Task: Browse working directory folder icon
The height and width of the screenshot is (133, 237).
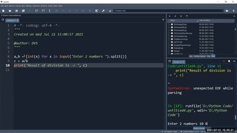Action: coord(227,11)
